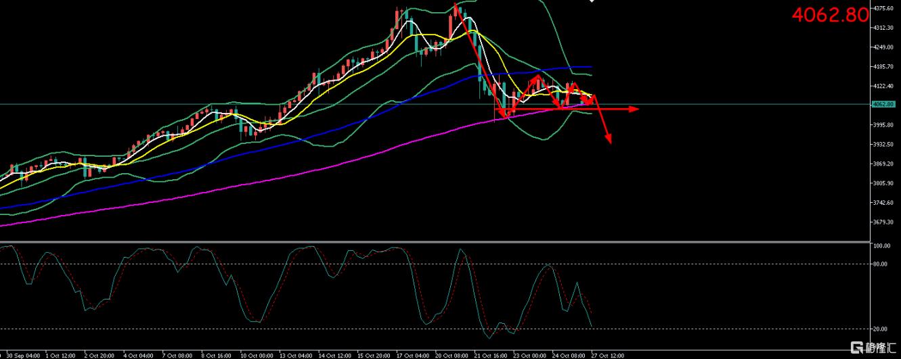Click the 3679.30 price axis label
Screen dimensions: 901x359
883,222
